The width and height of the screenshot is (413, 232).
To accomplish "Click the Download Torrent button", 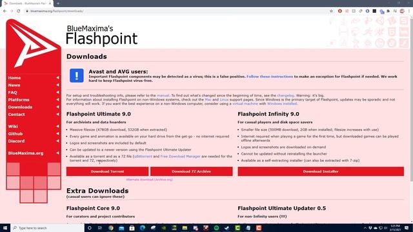I will pyautogui.click(x=107, y=171).
